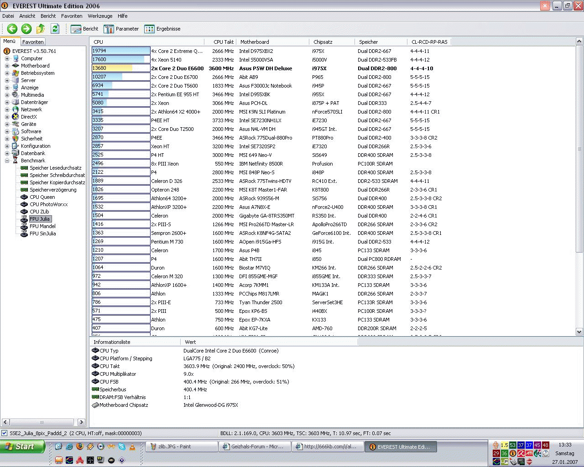This screenshot has height=467, width=584.
Task: Switch to zlib.JPG - Paint taskbar window
Action: [182, 447]
